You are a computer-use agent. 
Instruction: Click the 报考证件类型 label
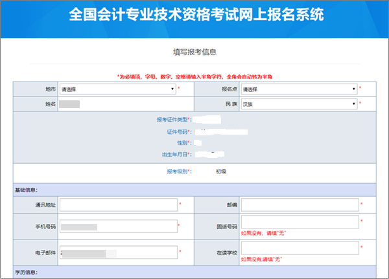174,120
